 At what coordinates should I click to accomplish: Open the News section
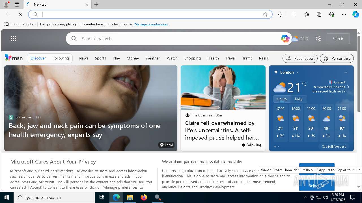pyautogui.click(x=83, y=58)
